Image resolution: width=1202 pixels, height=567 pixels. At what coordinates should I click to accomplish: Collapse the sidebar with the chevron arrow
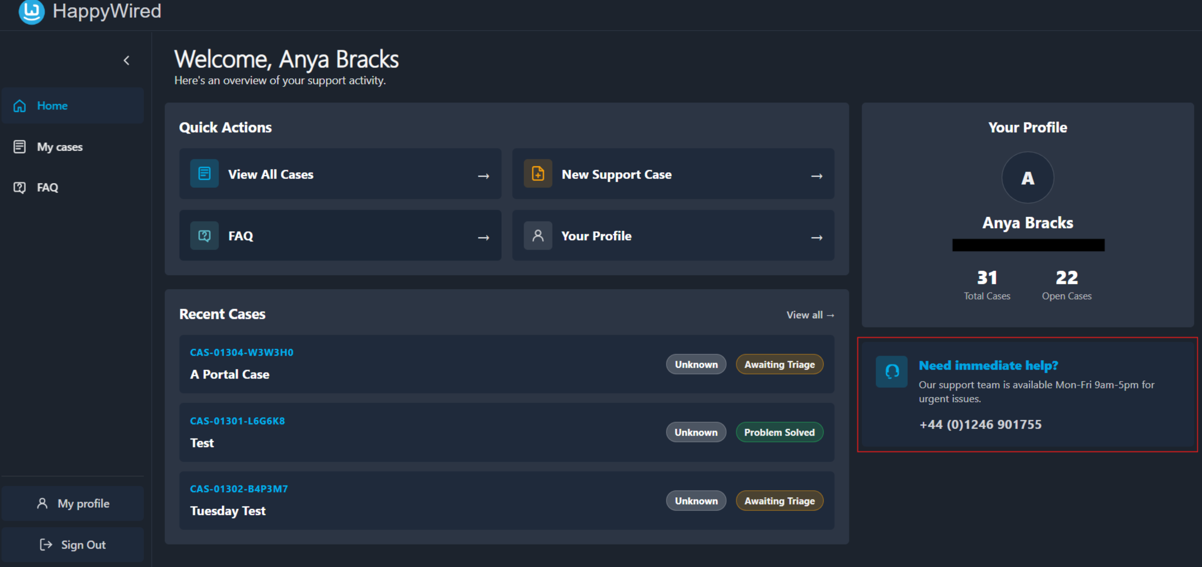pyautogui.click(x=126, y=61)
